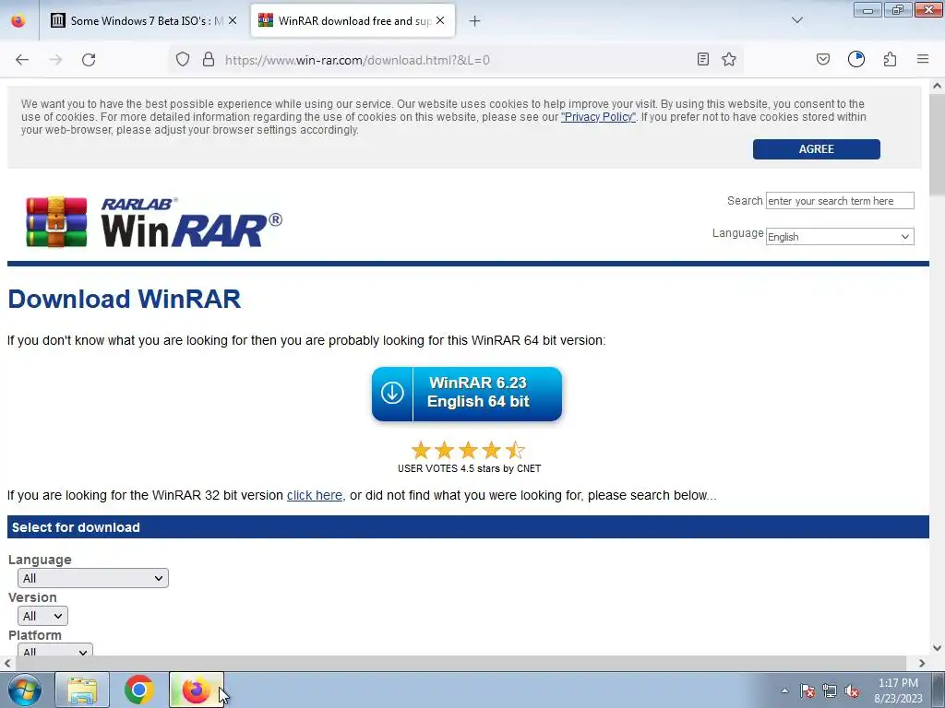Save page to Pocket
945x708 pixels.
823,59
